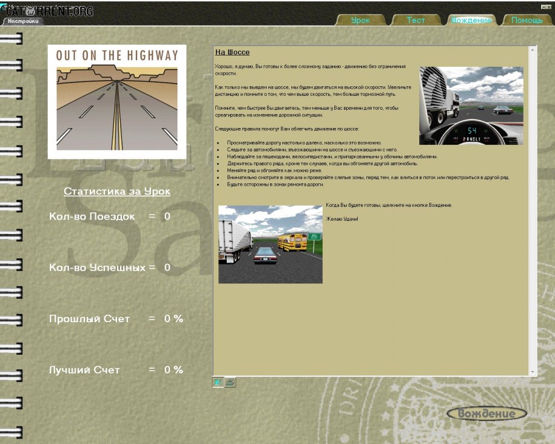Open the Настройки tab
The height and width of the screenshot is (444, 555).
click(23, 21)
